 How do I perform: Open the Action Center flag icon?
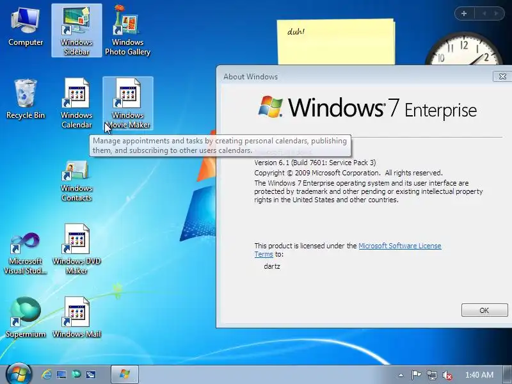pyautogui.click(x=416, y=375)
